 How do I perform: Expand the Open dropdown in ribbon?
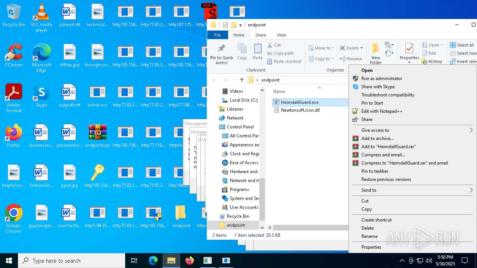[442, 45]
